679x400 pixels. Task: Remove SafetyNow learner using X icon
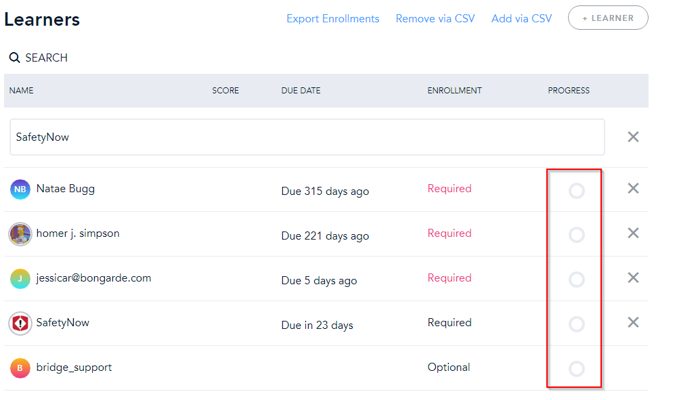[633, 322]
